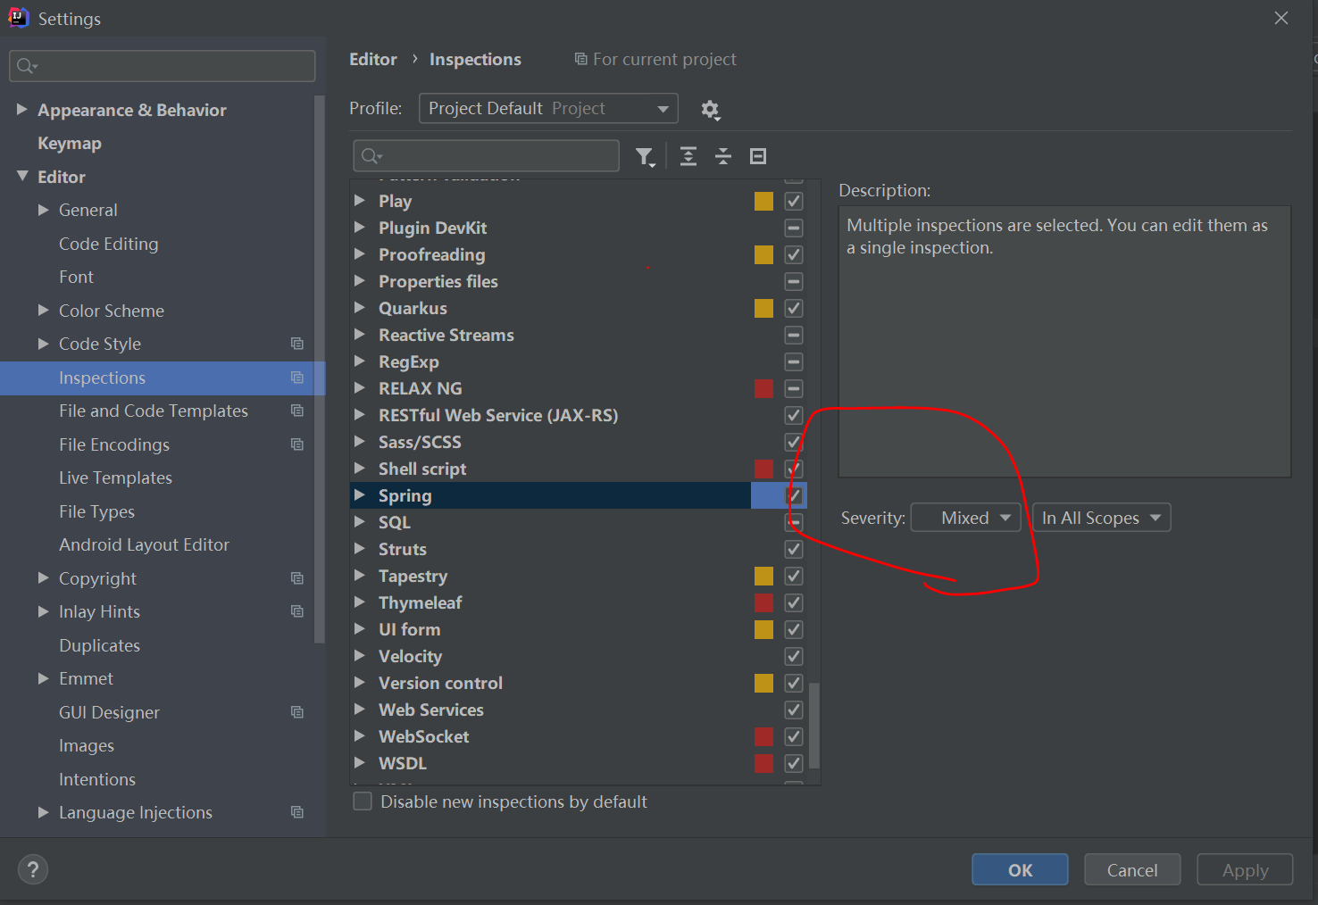The image size is (1318, 905).
Task: Close the Settings dialog
Action: (x=1281, y=18)
